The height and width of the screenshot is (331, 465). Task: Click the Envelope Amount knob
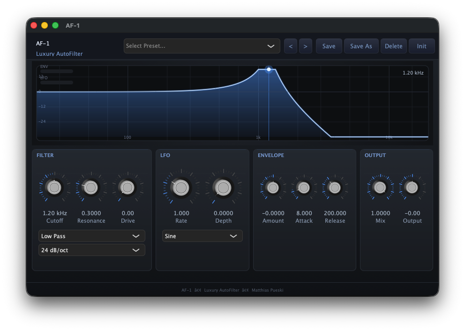pyautogui.click(x=273, y=188)
